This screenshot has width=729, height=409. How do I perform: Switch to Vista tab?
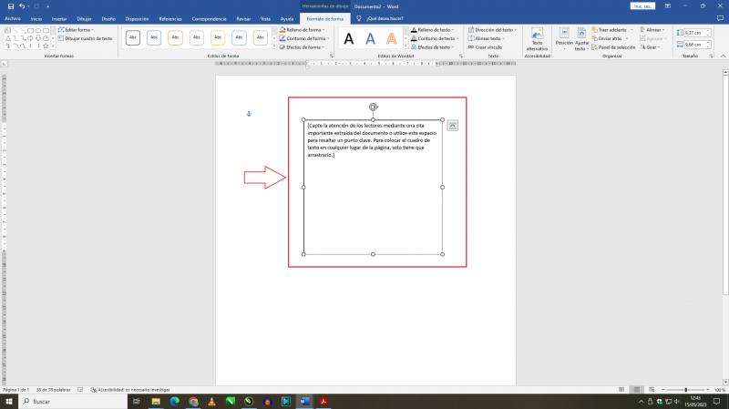click(265, 19)
